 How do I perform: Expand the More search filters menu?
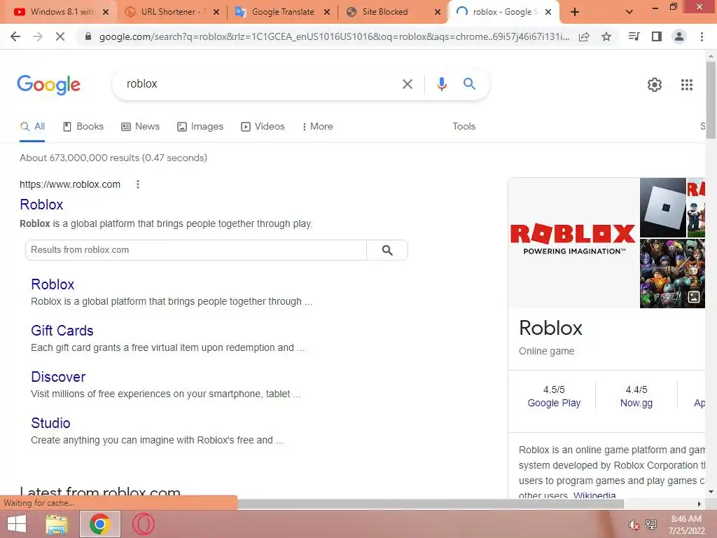click(x=317, y=126)
